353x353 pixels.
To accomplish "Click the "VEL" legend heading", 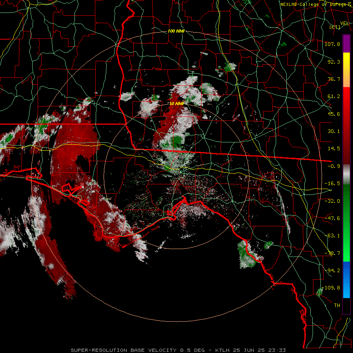I will point(344,24).
